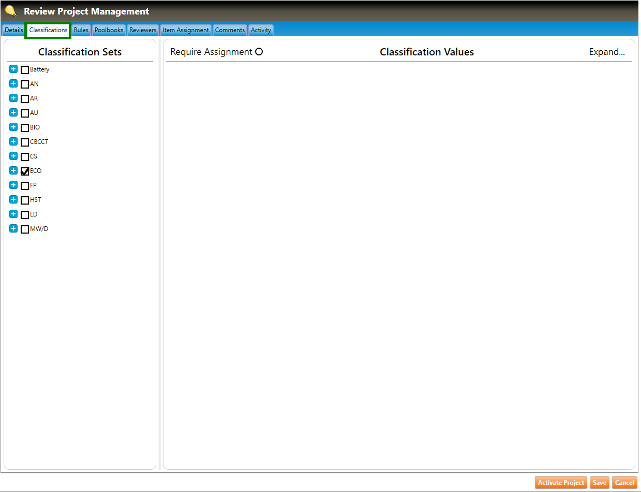Viewport: 641px width, 492px height.
Task: Click the Expand... link
Action: [x=606, y=52]
